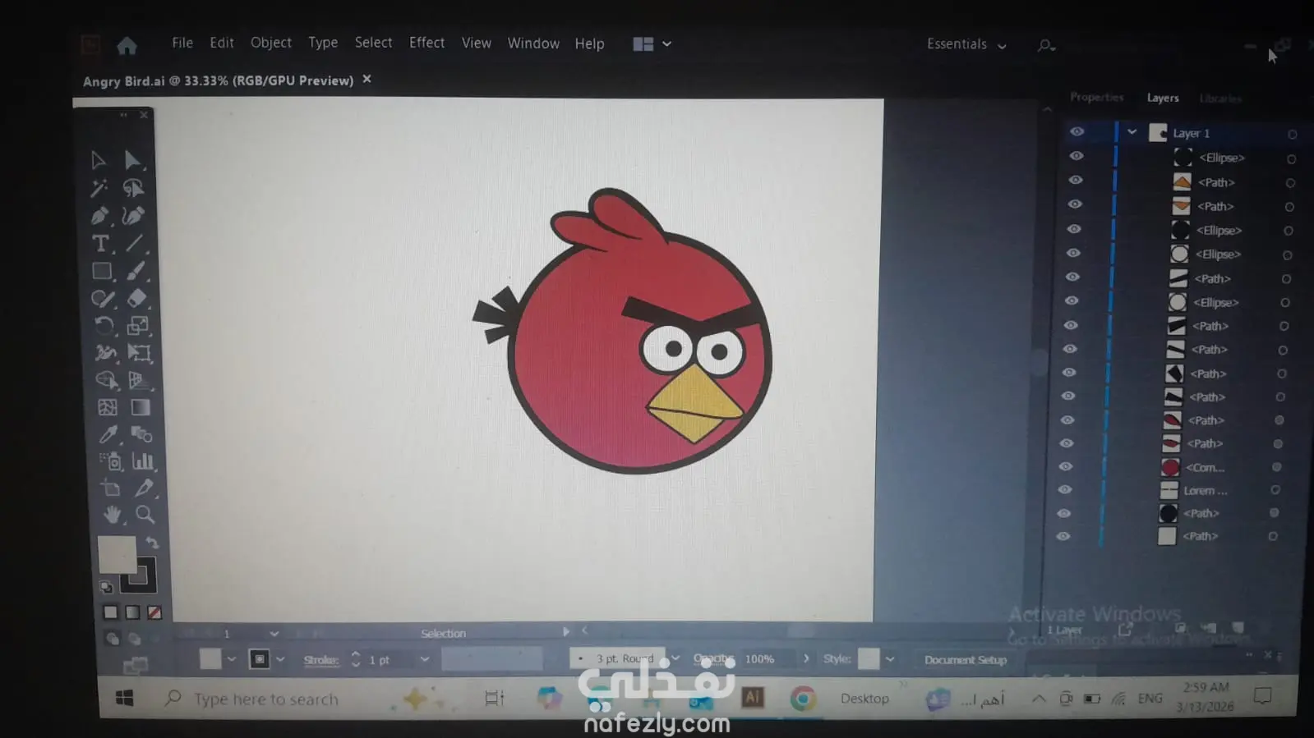Open the stroke color dropdown arrow
This screenshot has height=738, width=1314.
click(x=280, y=659)
